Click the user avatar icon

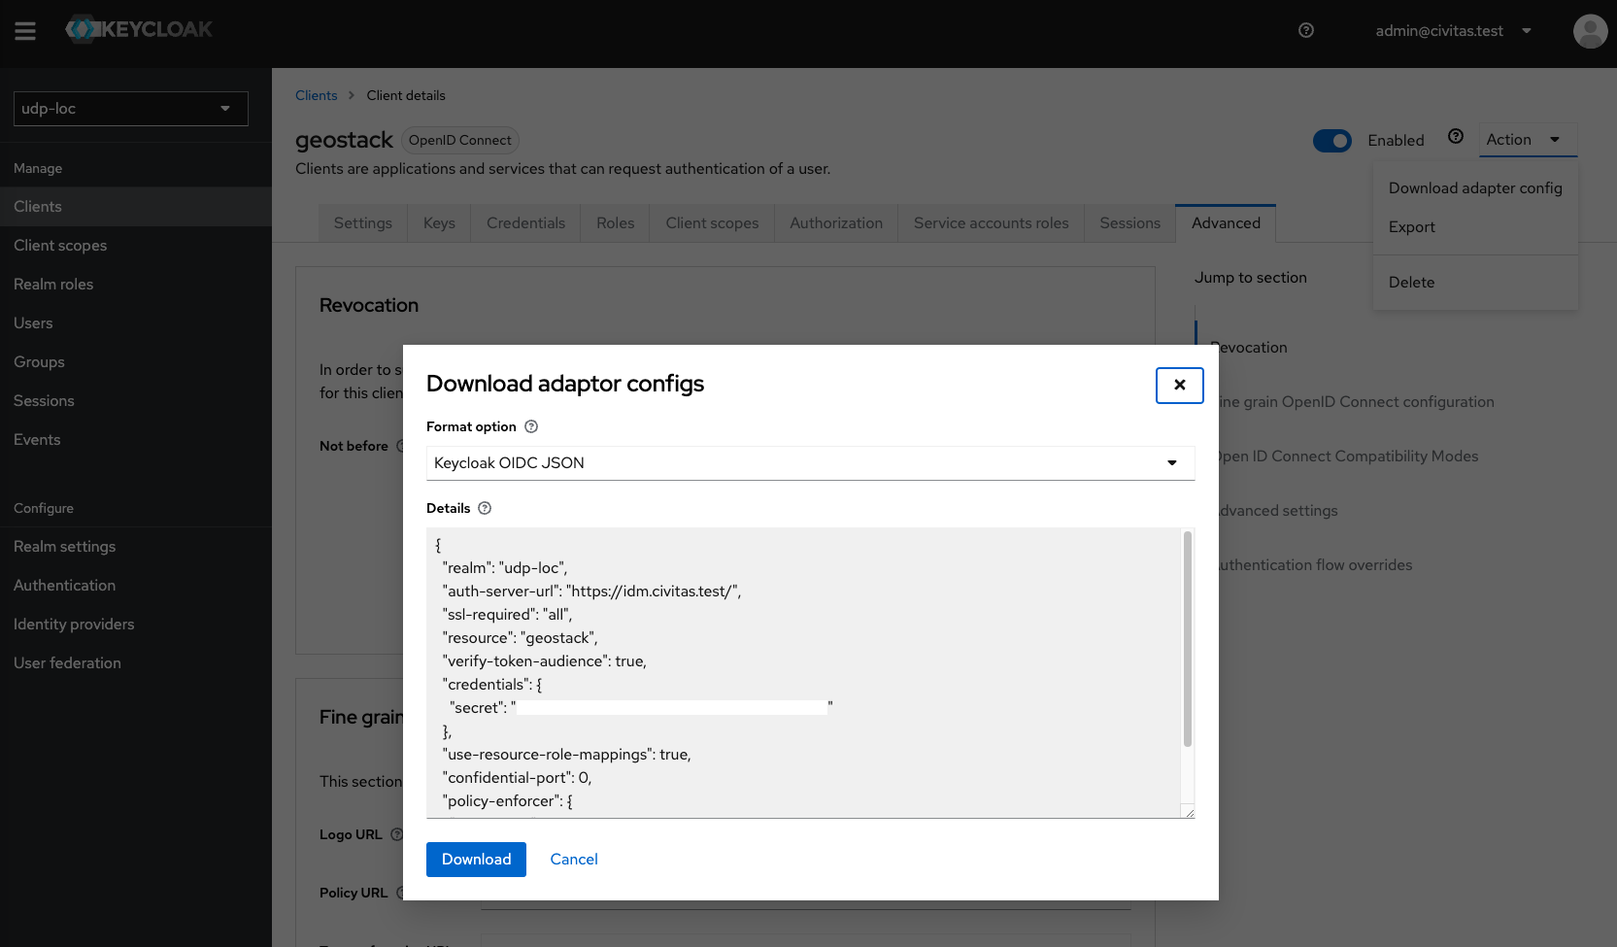click(1590, 31)
